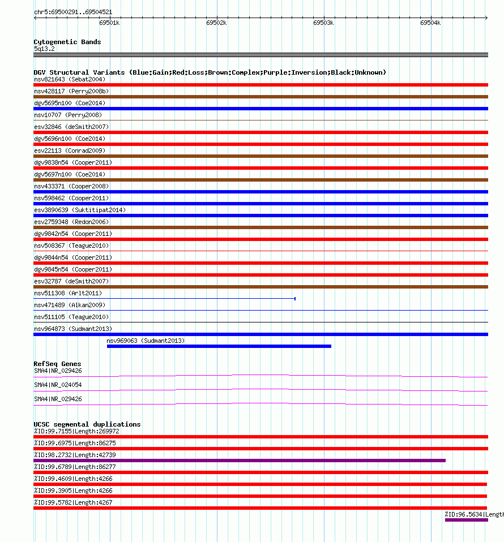Open the SMA4|NR_024054 transcript

pyautogui.click(x=261, y=390)
